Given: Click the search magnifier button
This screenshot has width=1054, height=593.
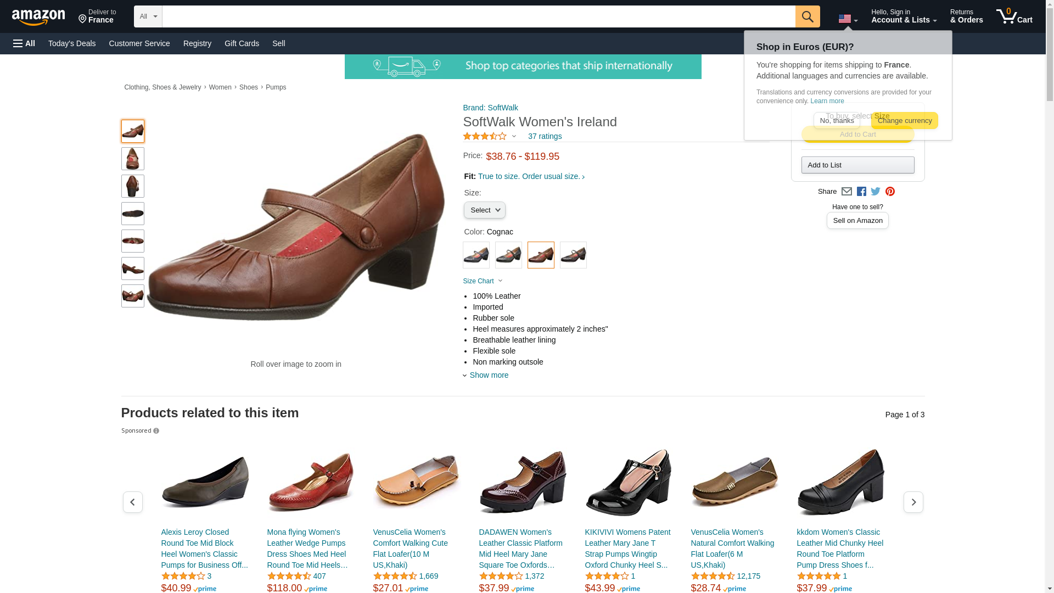Looking at the screenshot, I should (807, 16).
